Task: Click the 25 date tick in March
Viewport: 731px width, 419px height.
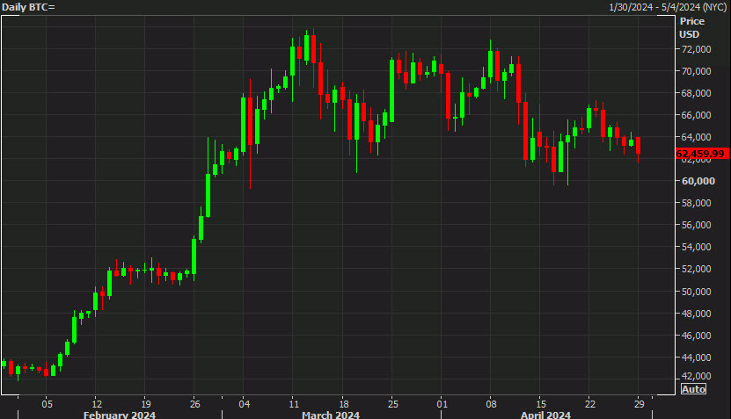Action: [393, 404]
